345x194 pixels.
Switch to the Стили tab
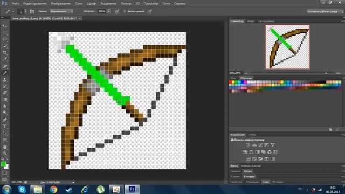click(252, 135)
